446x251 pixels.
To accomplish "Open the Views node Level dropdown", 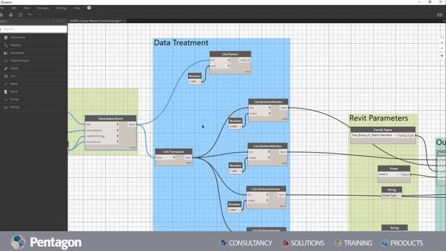I will 389,174.
